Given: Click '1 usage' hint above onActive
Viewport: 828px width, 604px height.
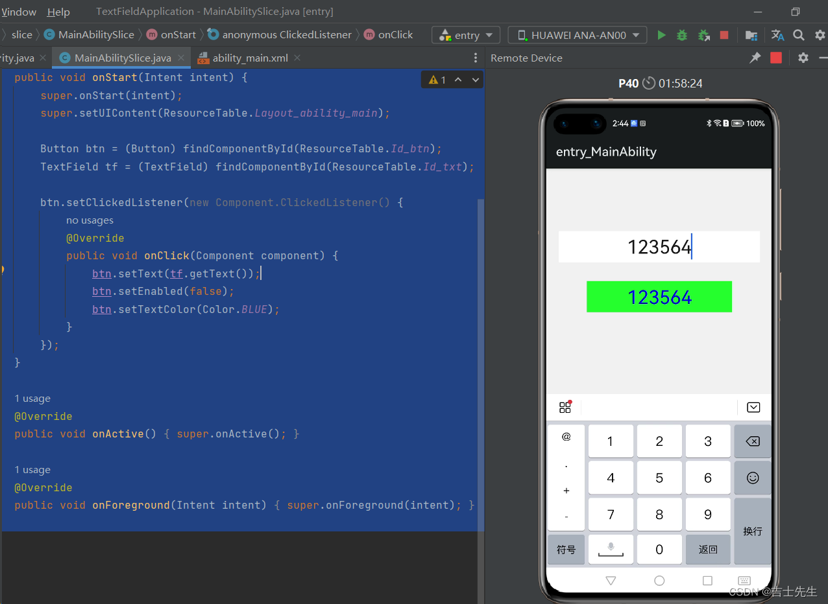Looking at the screenshot, I should click(32, 399).
